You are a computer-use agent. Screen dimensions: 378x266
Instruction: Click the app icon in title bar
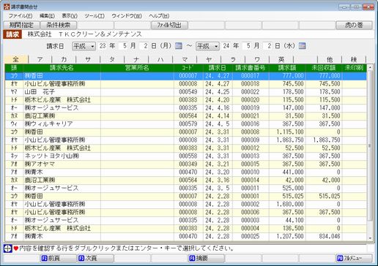point(7,7)
